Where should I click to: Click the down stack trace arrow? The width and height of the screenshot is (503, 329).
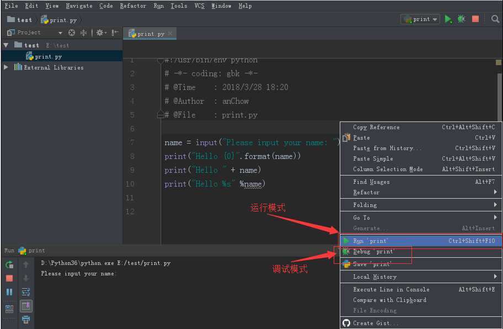pos(26,278)
